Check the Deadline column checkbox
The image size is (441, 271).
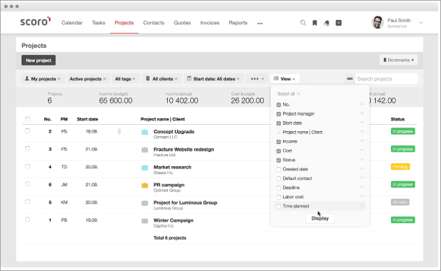[279, 188]
